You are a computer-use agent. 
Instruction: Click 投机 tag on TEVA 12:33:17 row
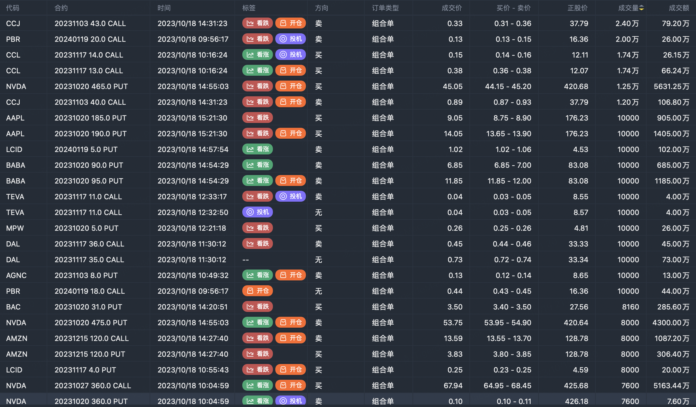click(x=291, y=197)
